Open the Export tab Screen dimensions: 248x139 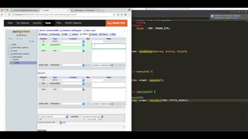93,34
